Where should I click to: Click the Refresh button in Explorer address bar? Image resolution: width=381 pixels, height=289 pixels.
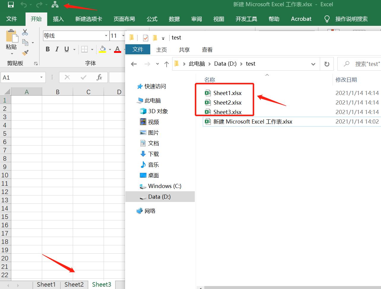point(327,64)
